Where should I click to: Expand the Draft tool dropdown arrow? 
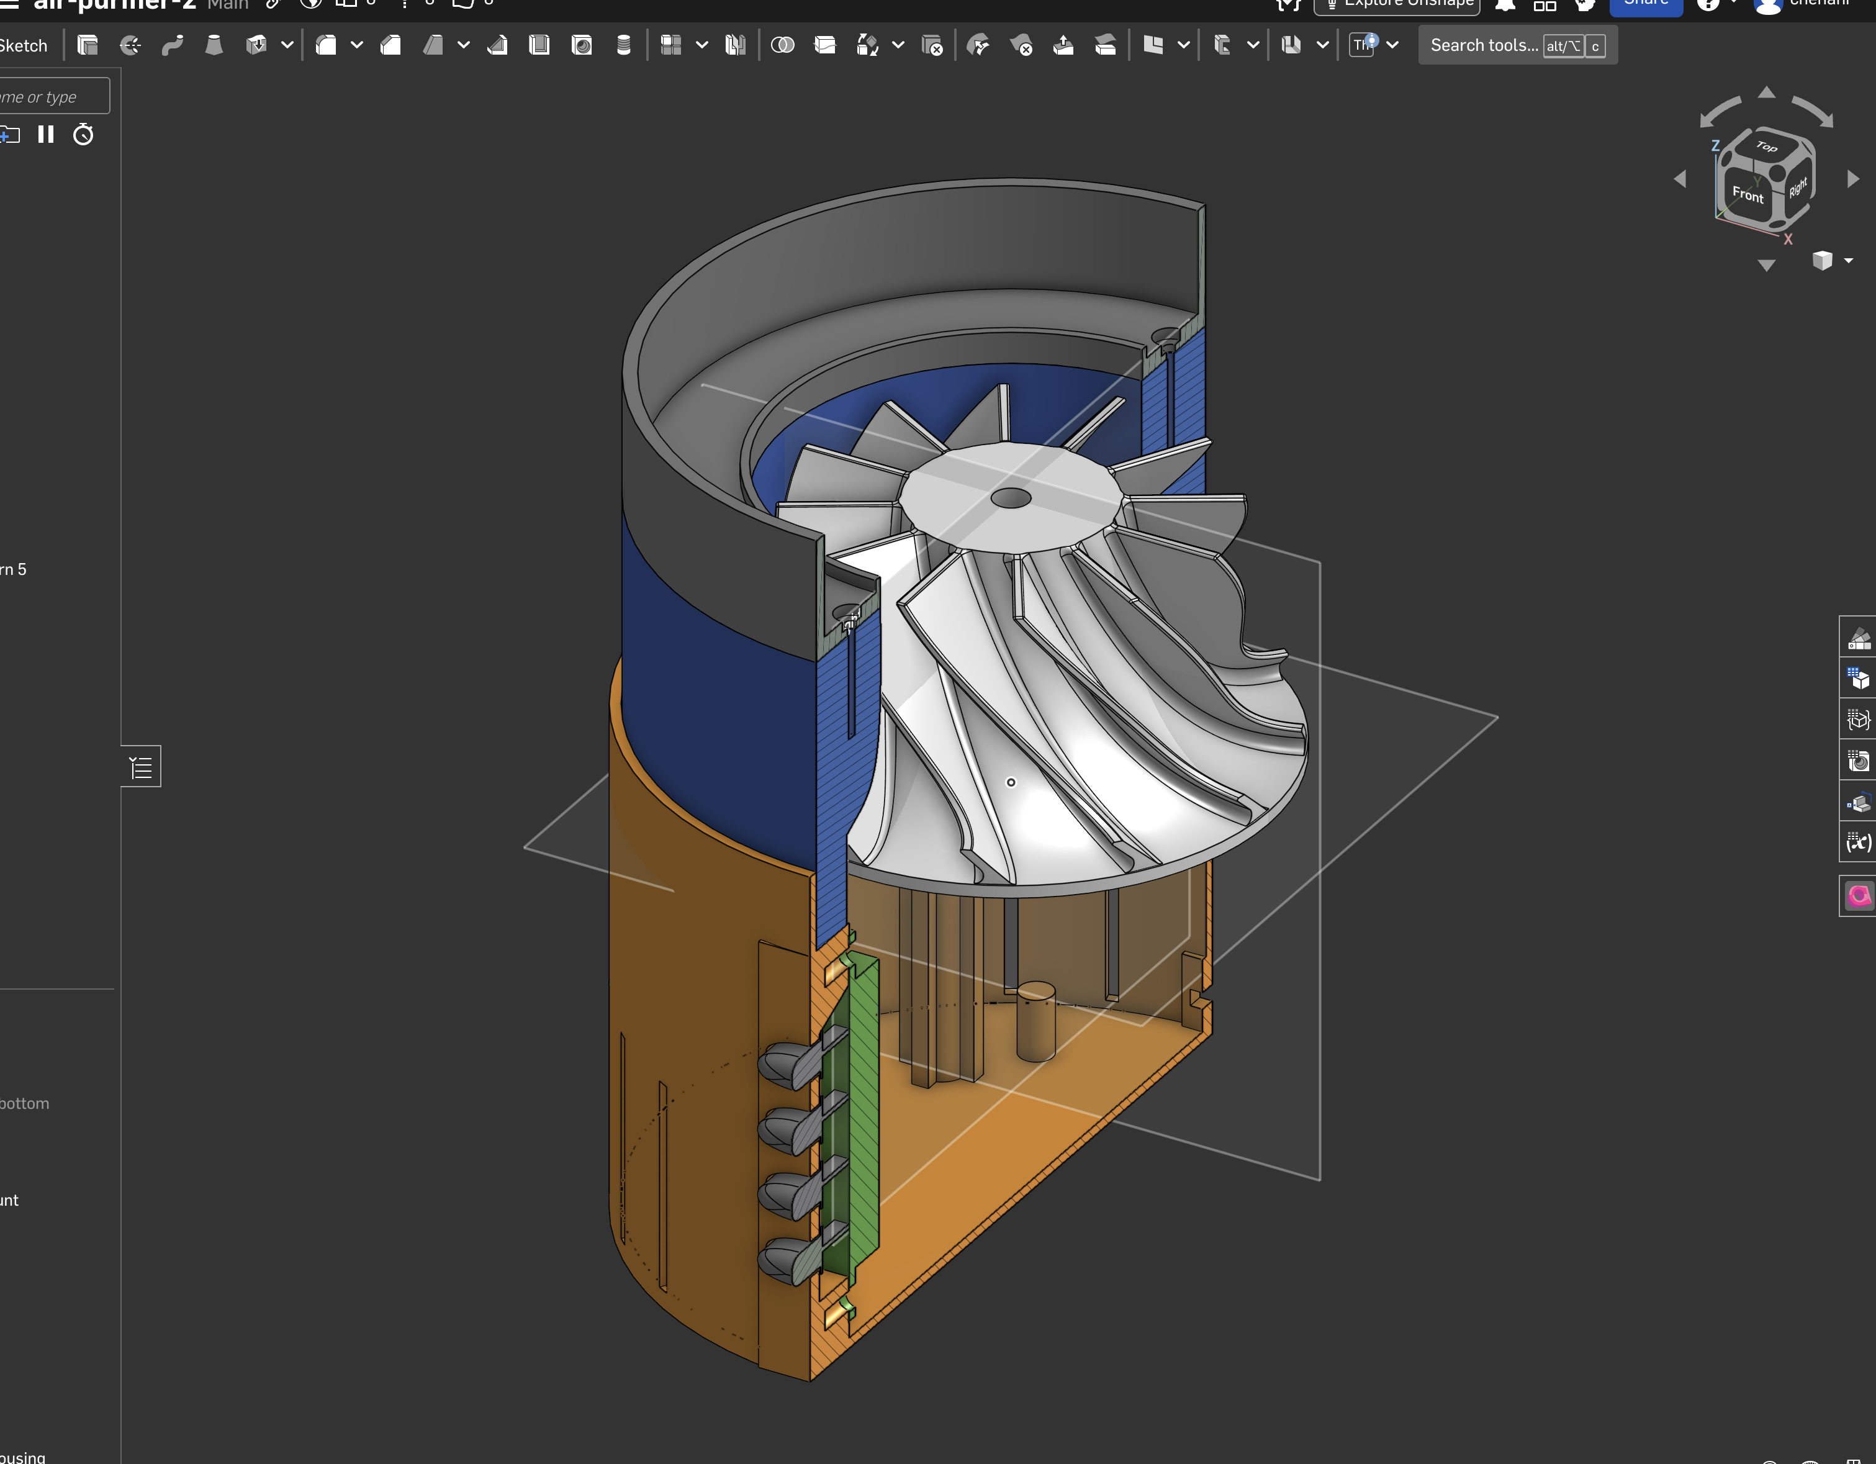[x=464, y=45]
